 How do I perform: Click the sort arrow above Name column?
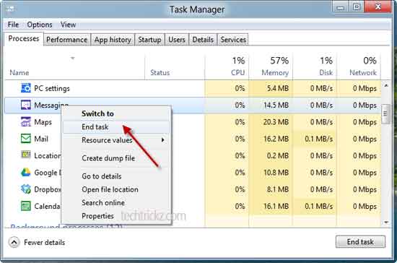(x=73, y=59)
